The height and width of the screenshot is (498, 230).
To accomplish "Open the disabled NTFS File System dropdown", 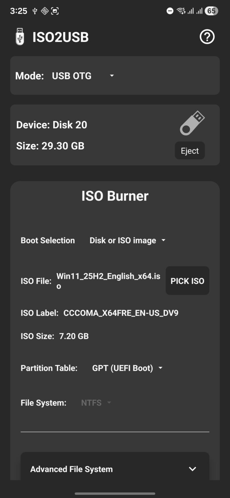I will pyautogui.click(x=96, y=402).
